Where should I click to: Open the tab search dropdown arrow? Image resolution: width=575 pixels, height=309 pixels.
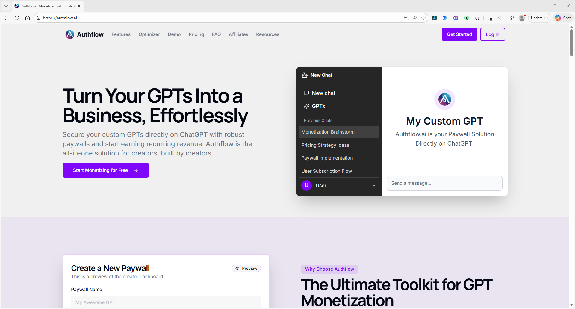click(x=6, y=6)
